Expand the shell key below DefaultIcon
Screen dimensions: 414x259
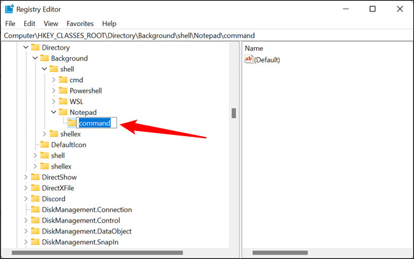pyautogui.click(x=35, y=156)
